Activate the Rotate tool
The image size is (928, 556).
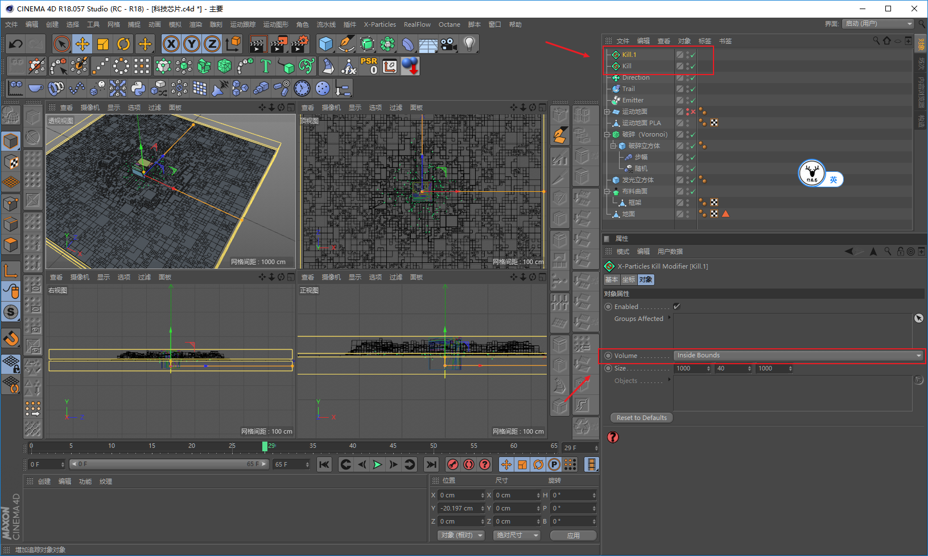123,44
